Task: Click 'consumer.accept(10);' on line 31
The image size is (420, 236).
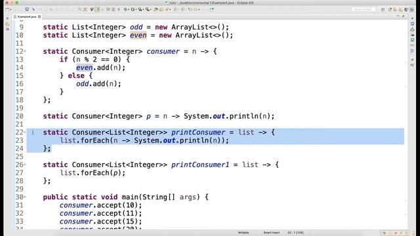Action: click(100, 205)
